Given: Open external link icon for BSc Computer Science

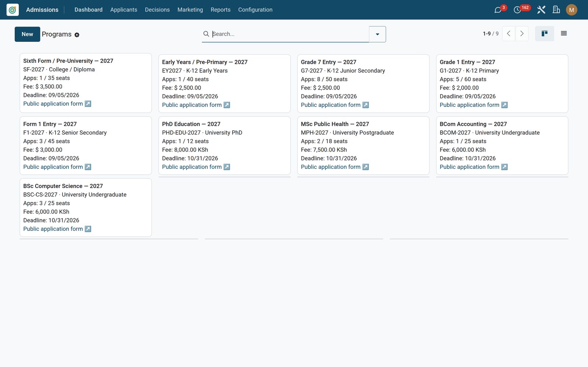Looking at the screenshot, I should (x=88, y=229).
